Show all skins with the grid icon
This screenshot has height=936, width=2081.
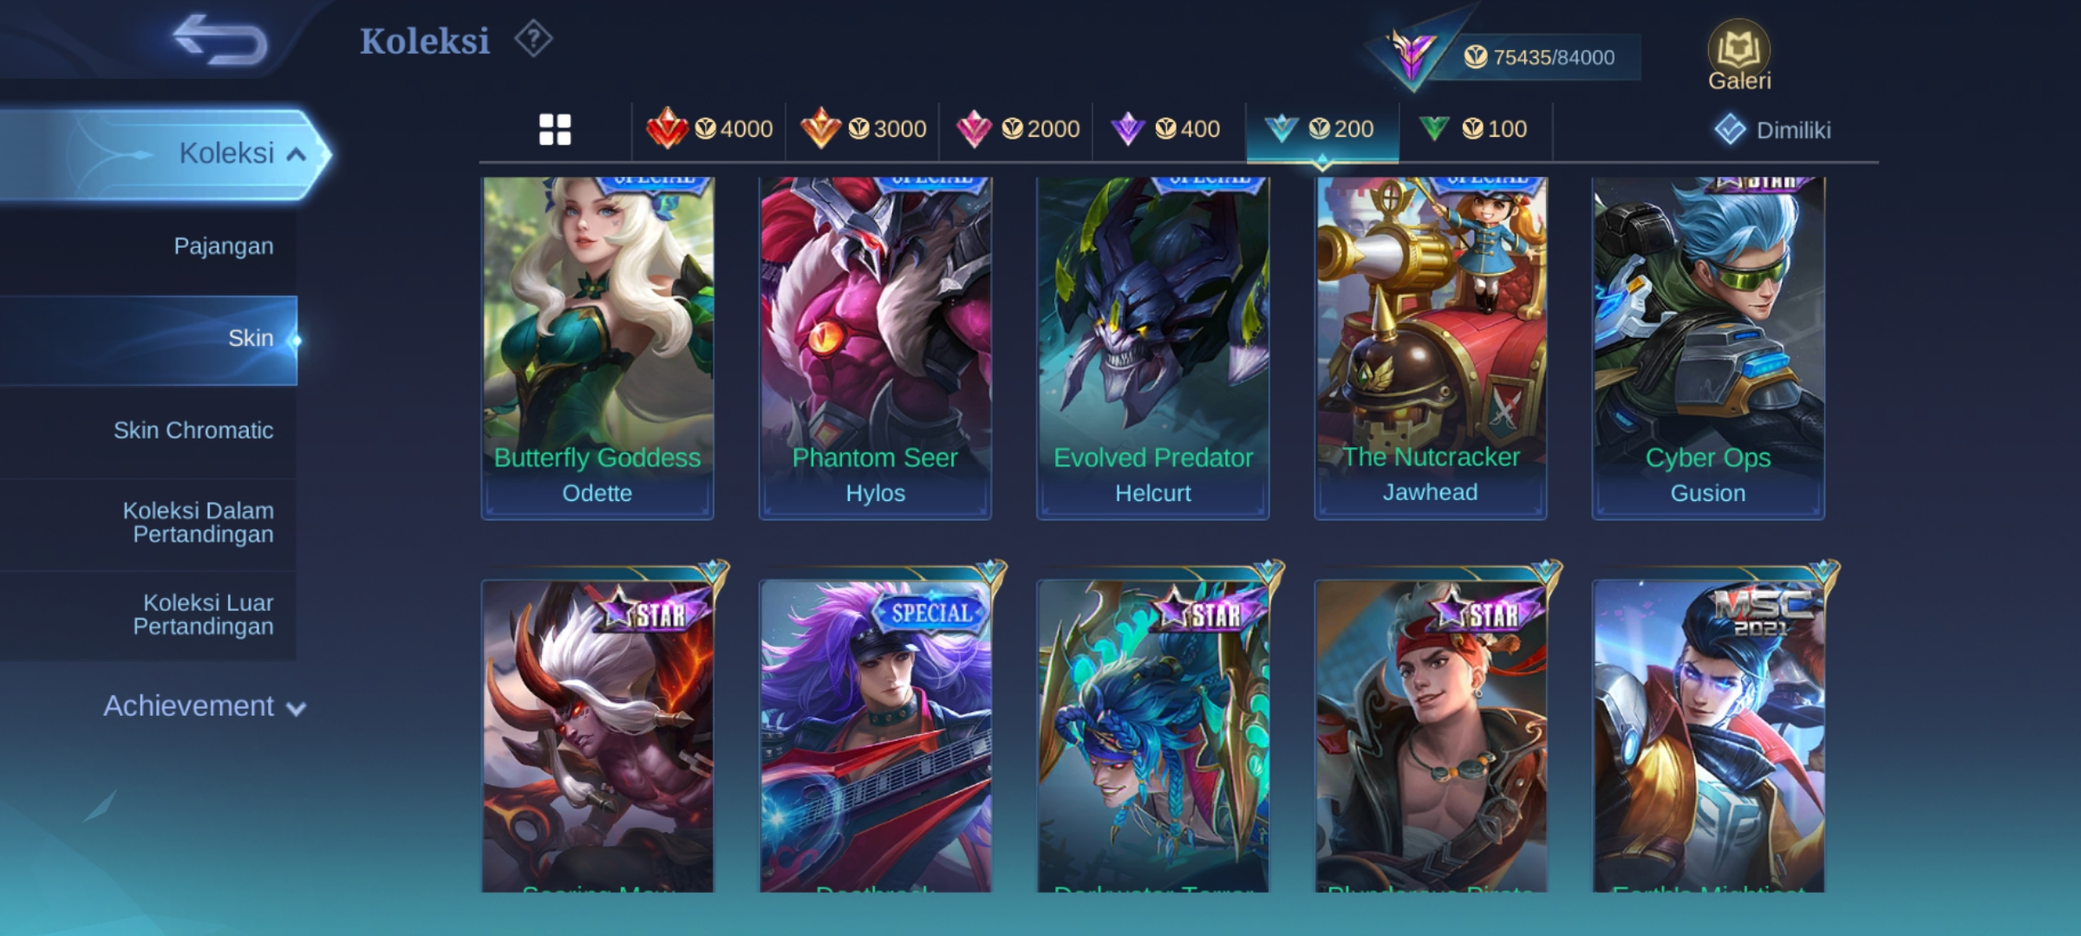pyautogui.click(x=555, y=130)
